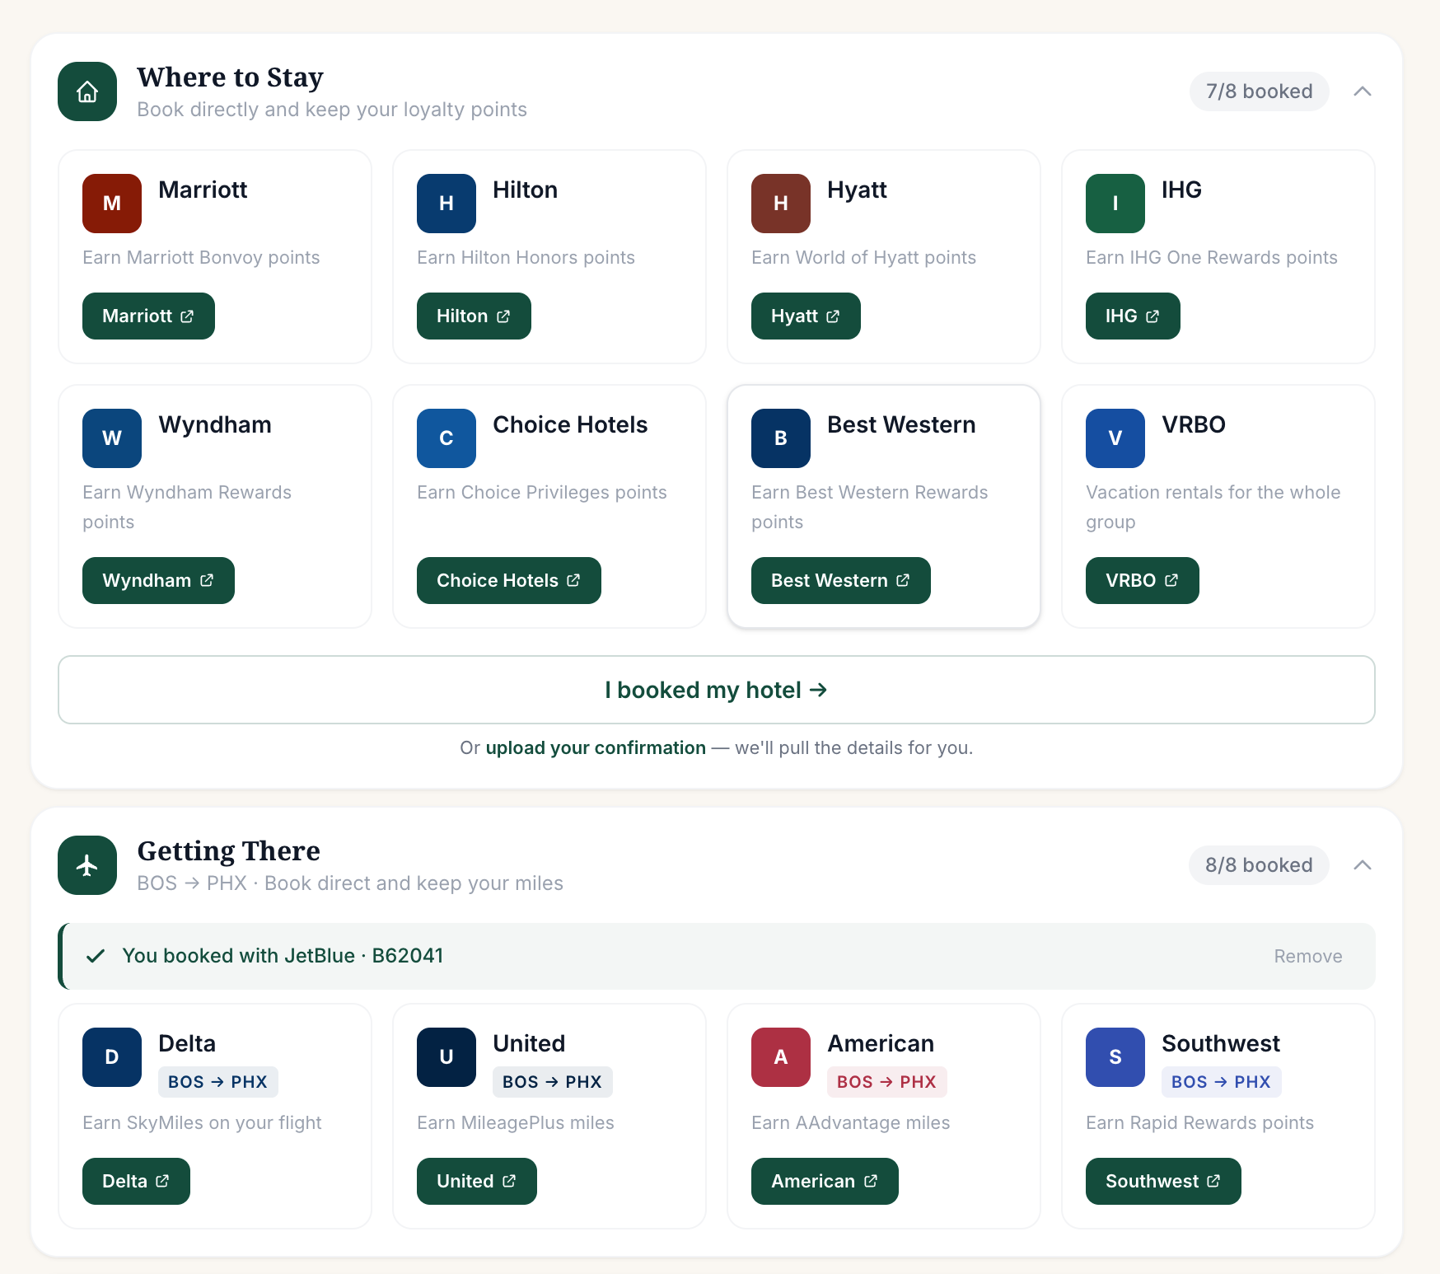Open the Southwest booking site button
1440x1274 pixels.
[1163, 1182]
